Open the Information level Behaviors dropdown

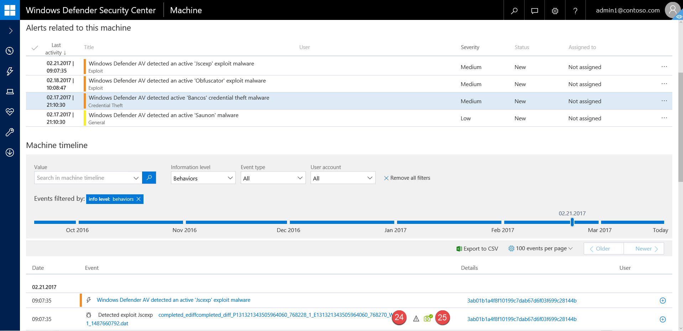(x=203, y=178)
